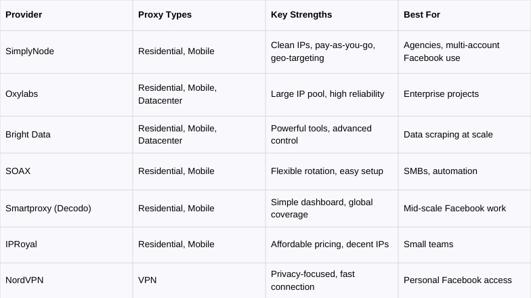Select 'Mid-scale Facebook work' text
531x298 pixels.
point(454,209)
